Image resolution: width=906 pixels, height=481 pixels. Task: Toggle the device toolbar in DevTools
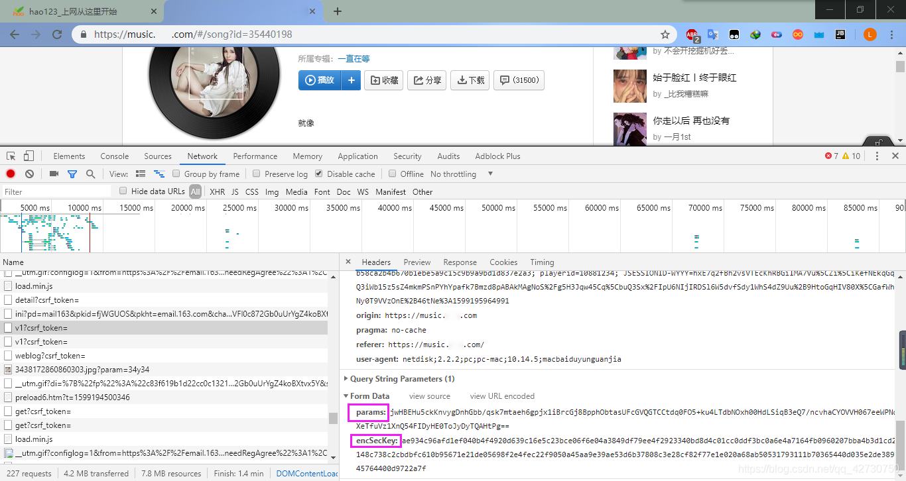coord(29,156)
